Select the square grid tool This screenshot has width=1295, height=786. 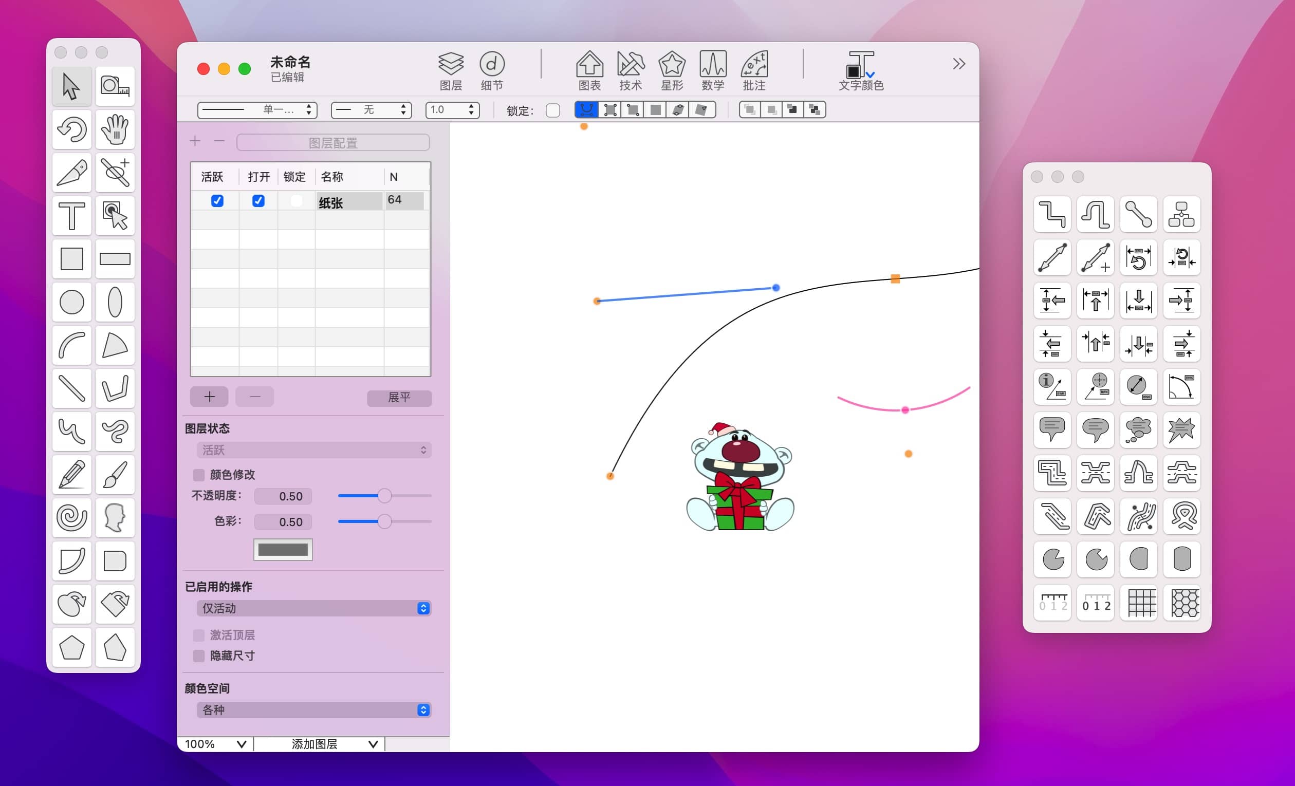tap(1138, 603)
